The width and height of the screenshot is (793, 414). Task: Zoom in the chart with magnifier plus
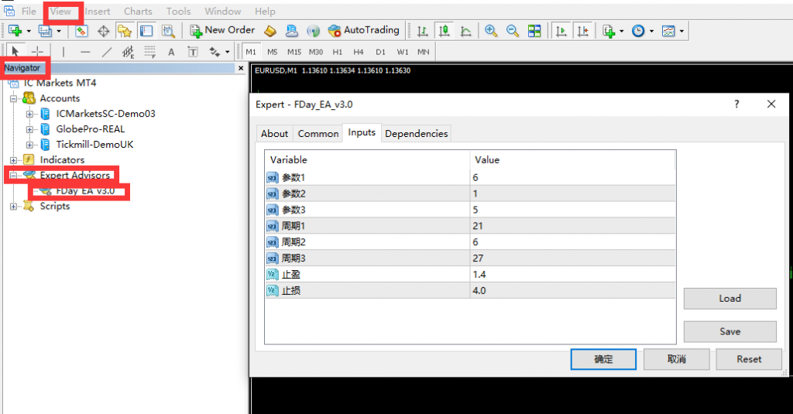tap(490, 31)
